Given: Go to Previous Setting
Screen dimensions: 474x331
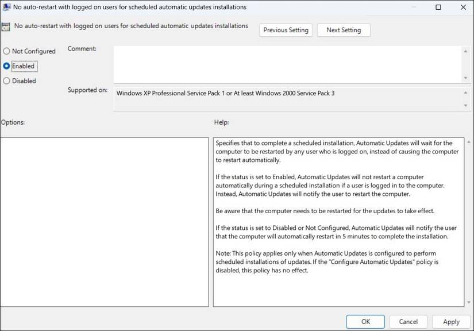Looking at the screenshot, I should (286, 30).
